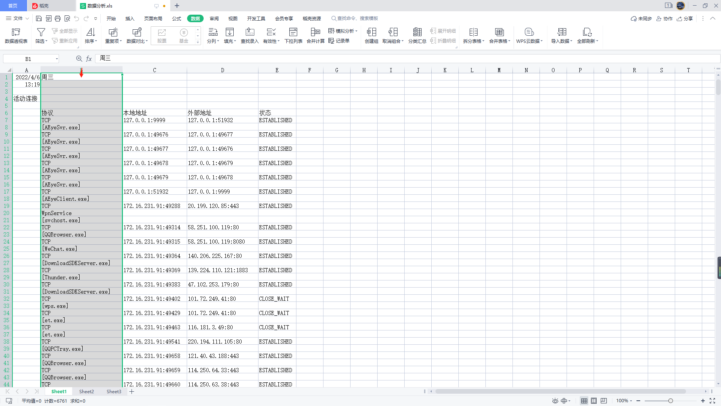
Task: Switch to Sheet3 tab
Action: (x=114, y=392)
